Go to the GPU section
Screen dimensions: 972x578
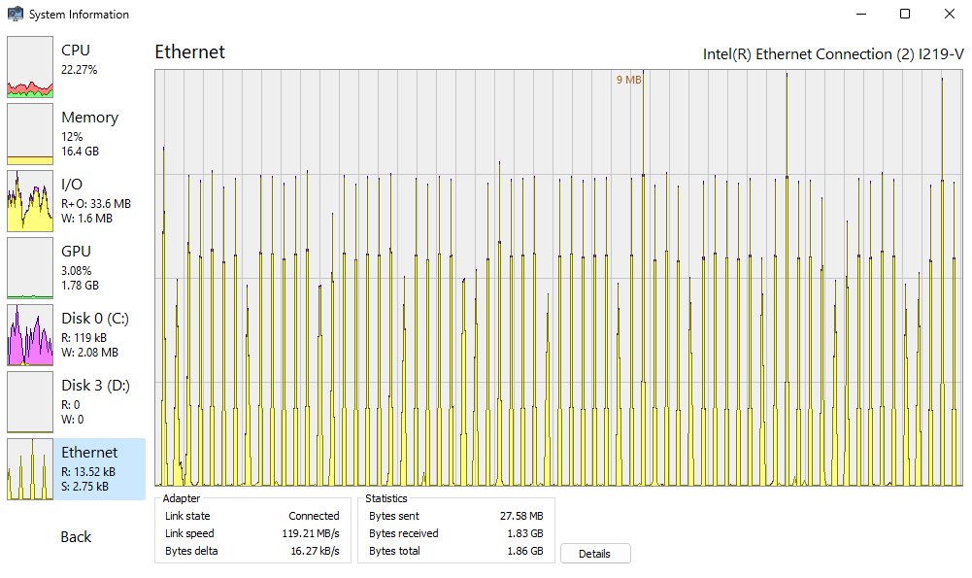(76, 252)
